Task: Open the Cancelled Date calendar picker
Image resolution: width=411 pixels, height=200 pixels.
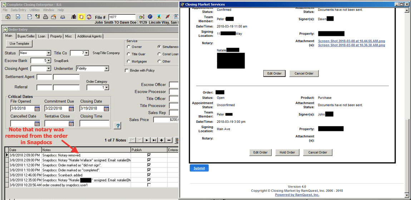Action: point(37,123)
